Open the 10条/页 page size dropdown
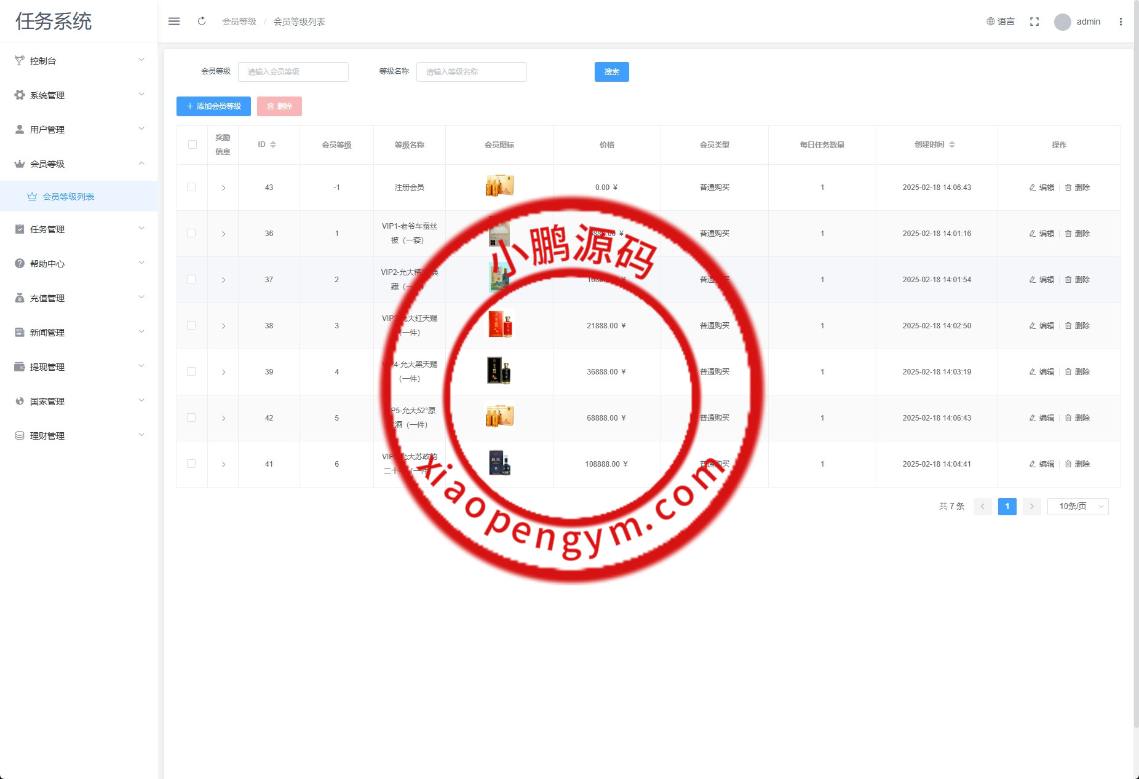The width and height of the screenshot is (1139, 779). [x=1077, y=507]
